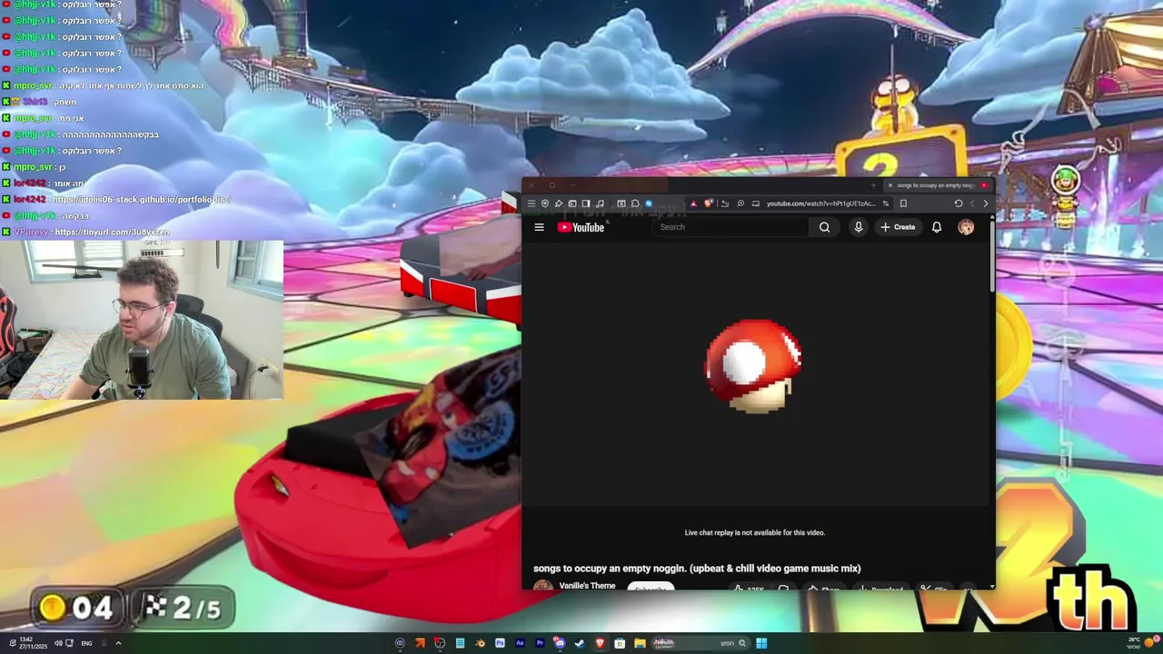This screenshot has width=1163, height=654.
Task: Select the 'songs to occupy an empty noggin' tab
Action: coord(936,185)
